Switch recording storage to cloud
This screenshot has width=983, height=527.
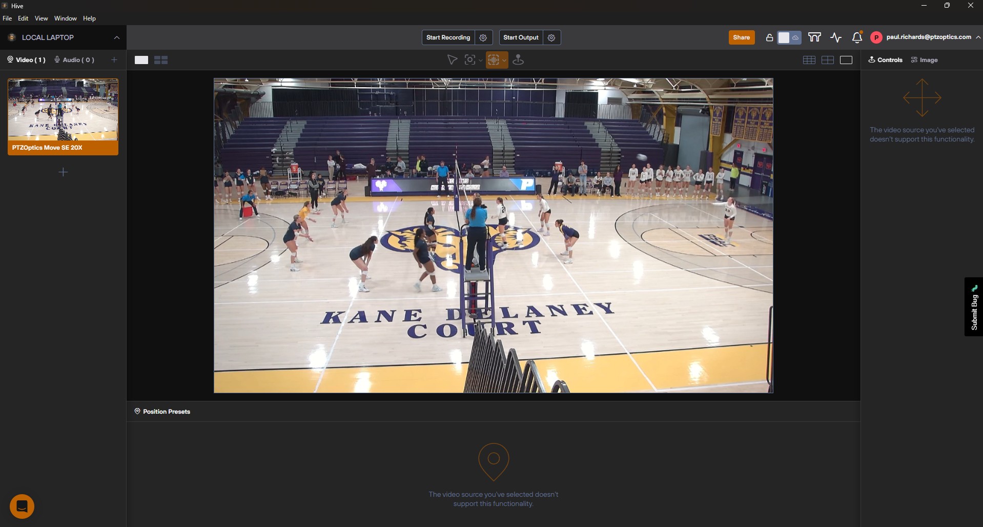795,37
